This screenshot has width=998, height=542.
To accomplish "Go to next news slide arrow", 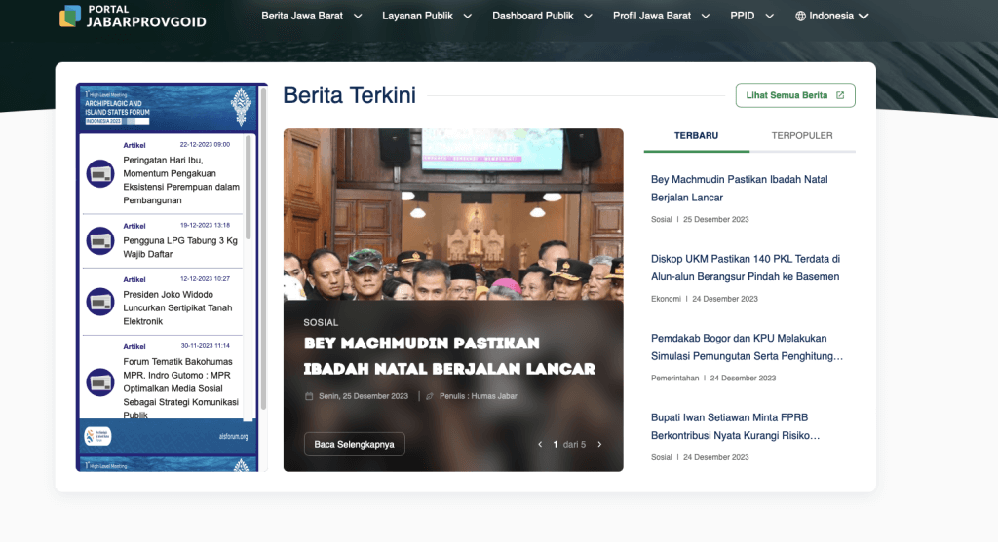I will coord(599,444).
